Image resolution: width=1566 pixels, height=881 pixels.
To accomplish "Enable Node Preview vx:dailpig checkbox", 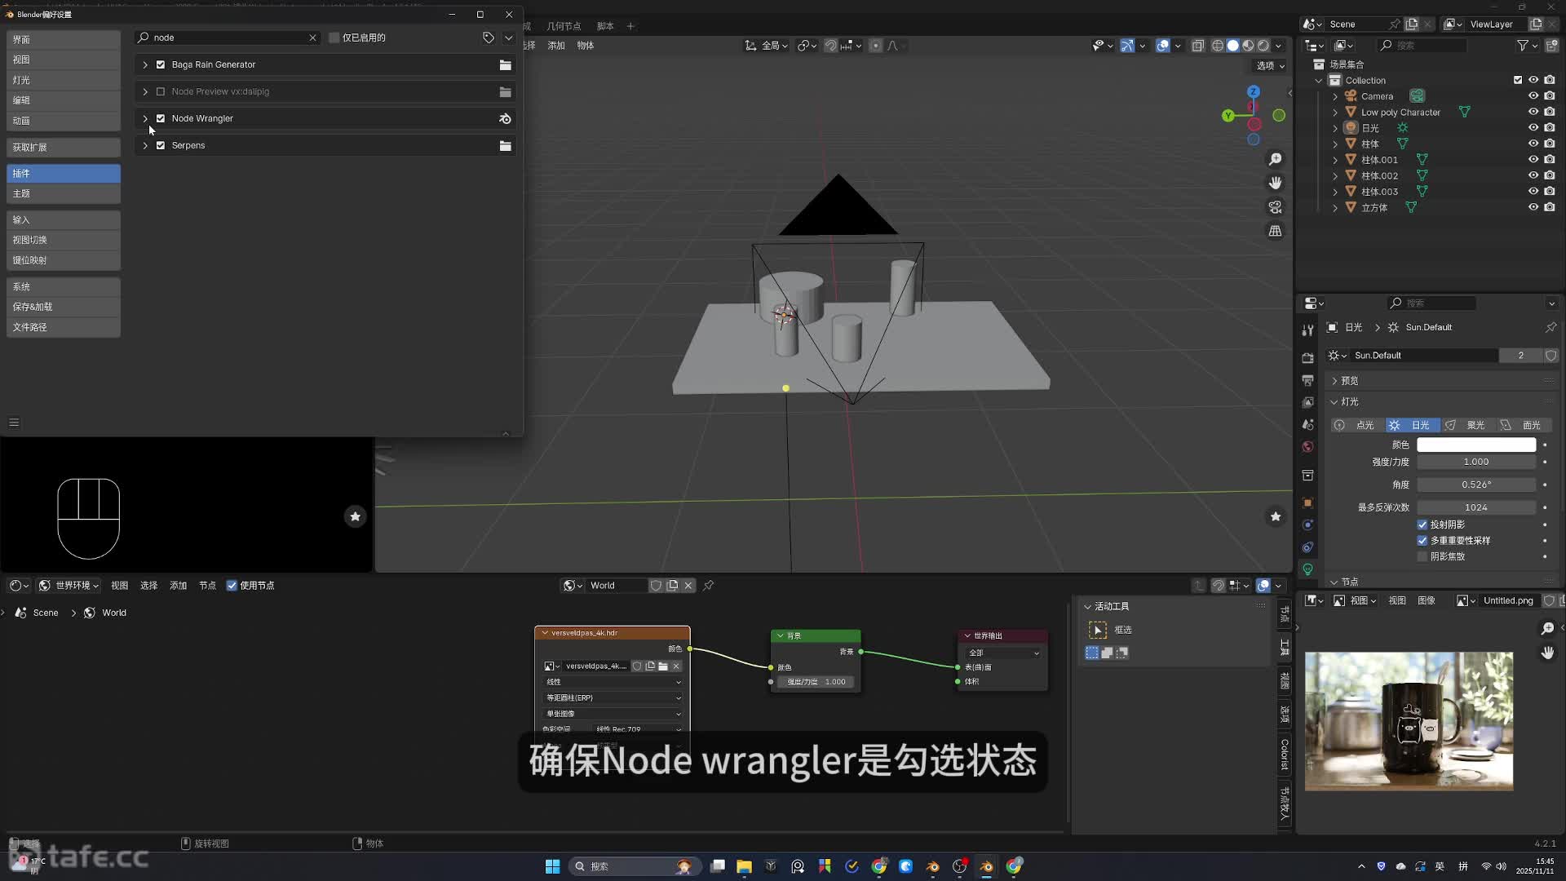I will pos(161,91).
